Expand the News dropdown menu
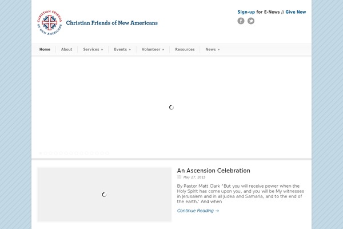Image resolution: width=343 pixels, height=229 pixels. pos(213,50)
